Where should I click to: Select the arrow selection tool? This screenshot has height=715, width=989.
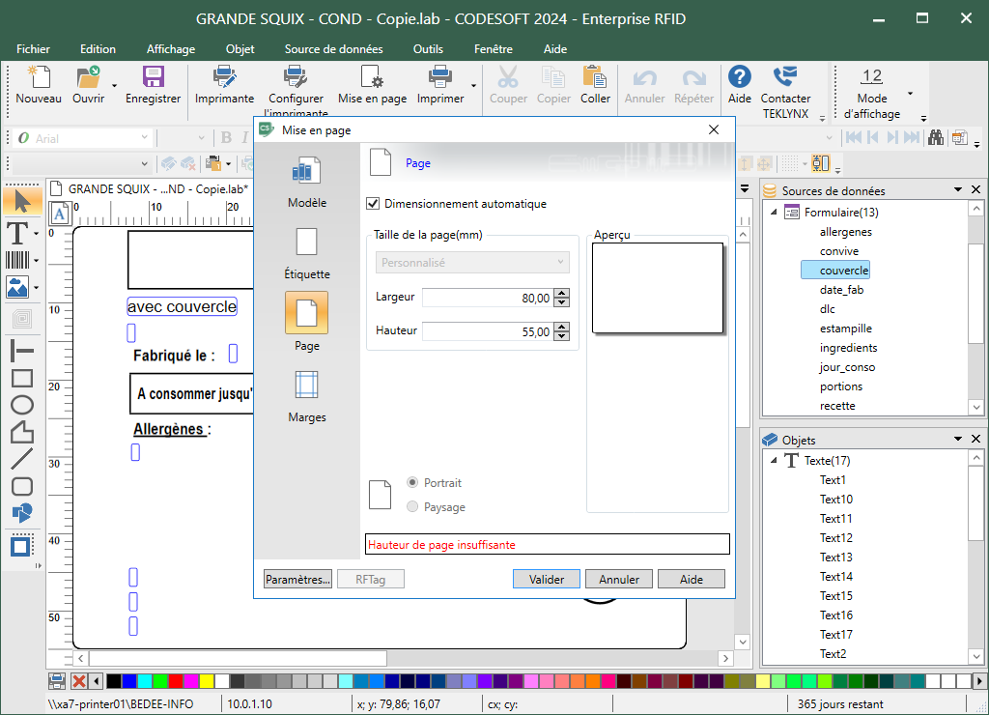click(22, 201)
